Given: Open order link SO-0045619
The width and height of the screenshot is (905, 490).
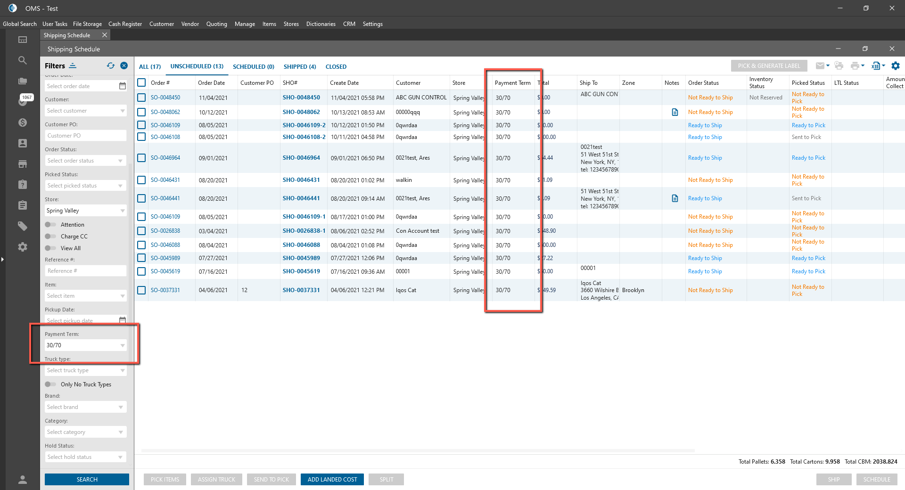Looking at the screenshot, I should 165,271.
